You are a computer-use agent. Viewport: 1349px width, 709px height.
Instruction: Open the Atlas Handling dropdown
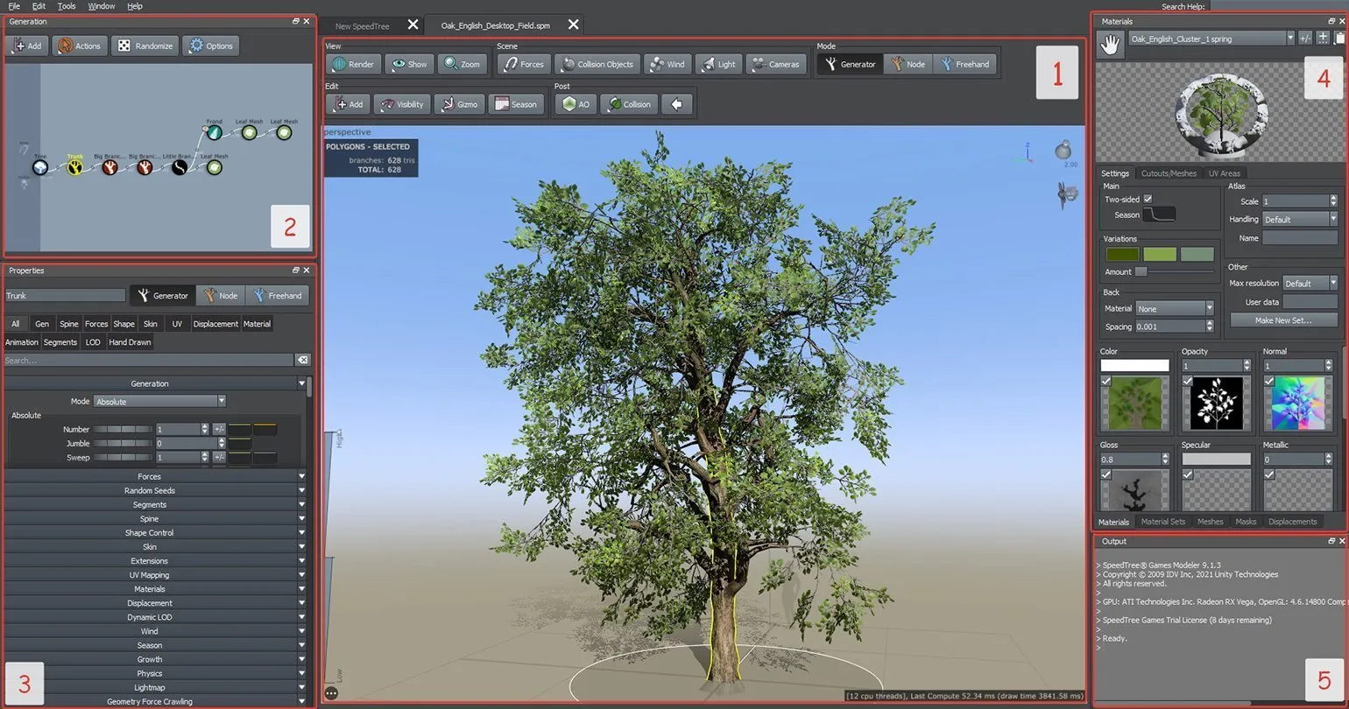(1300, 219)
